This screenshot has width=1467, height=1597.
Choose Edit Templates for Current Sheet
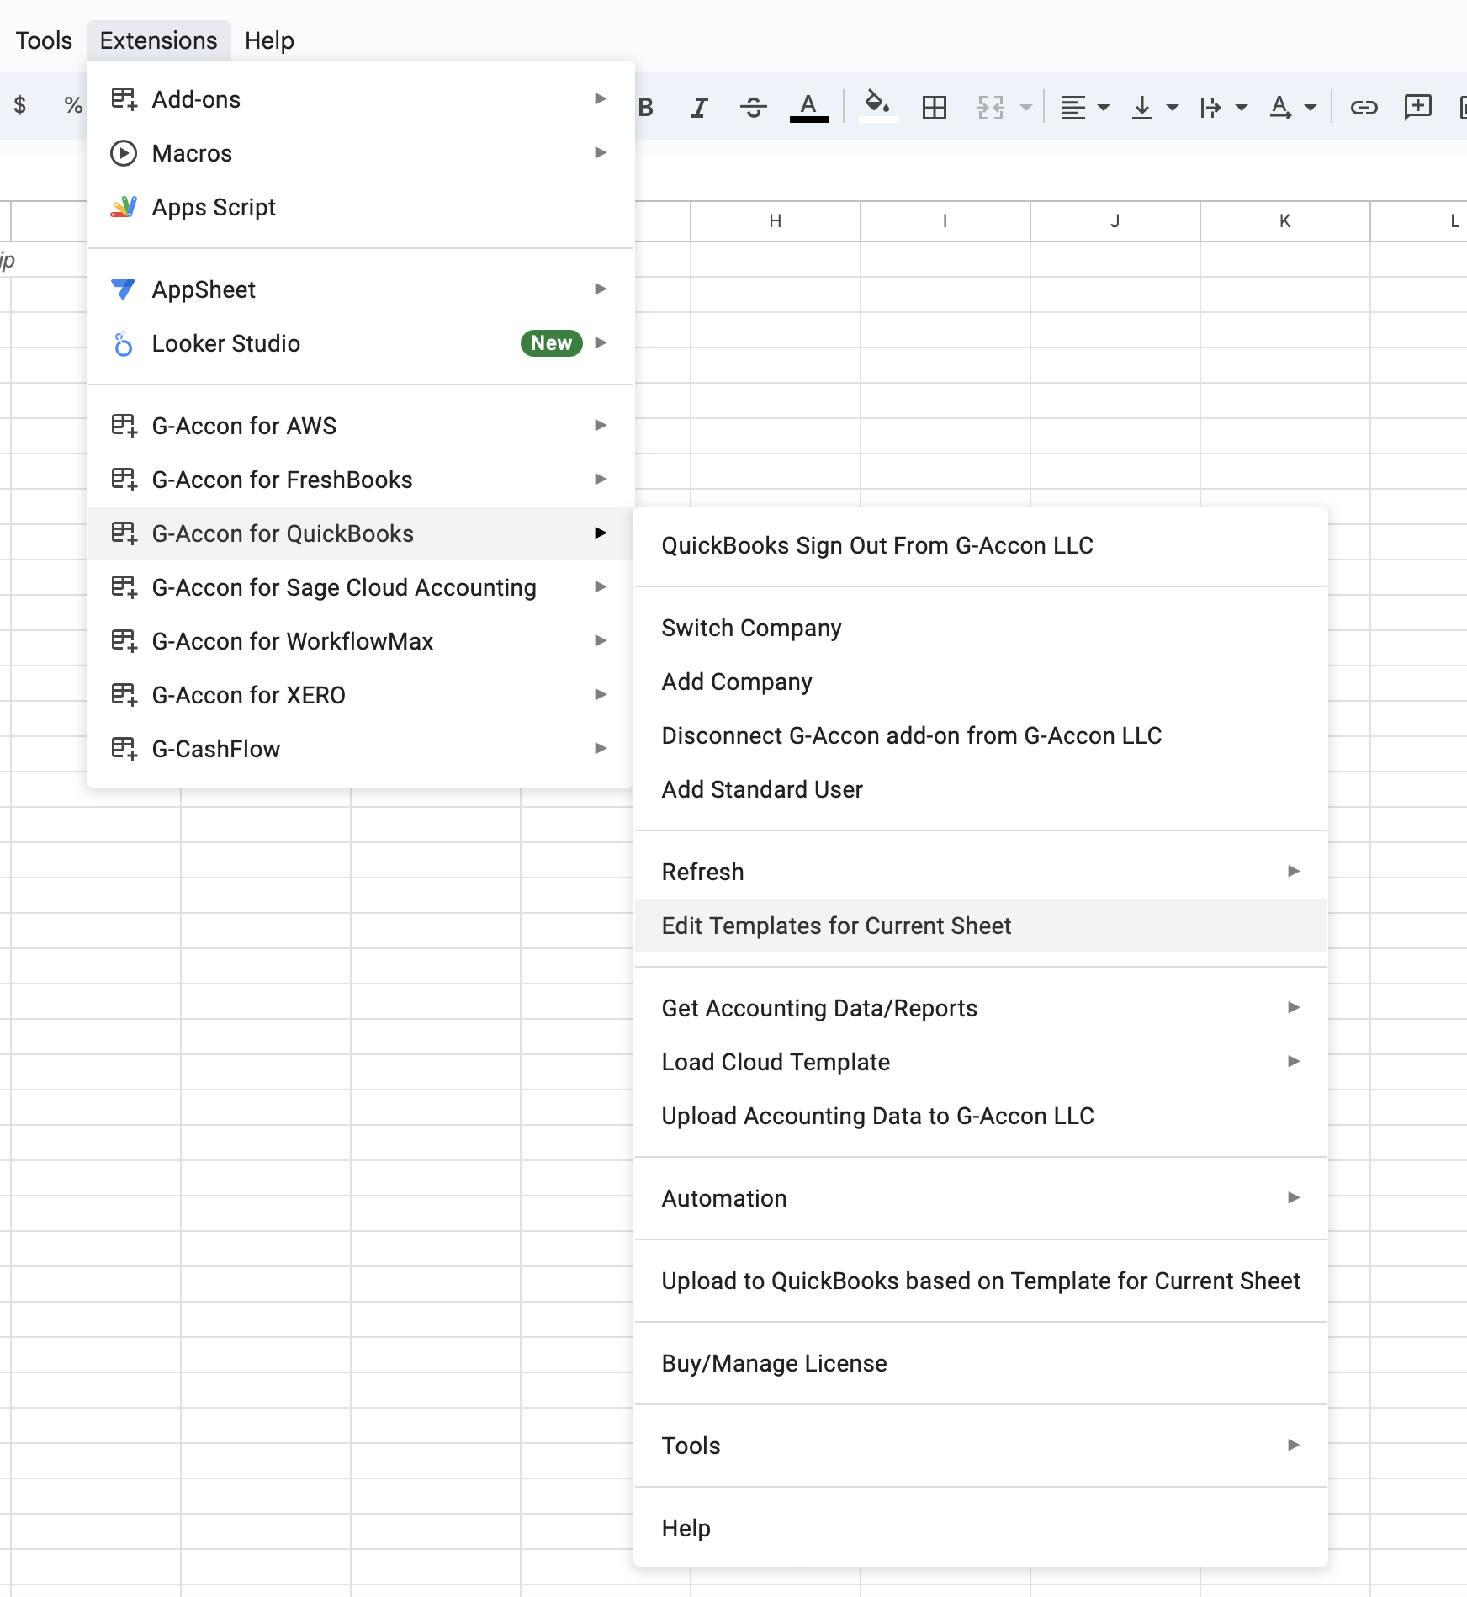click(x=981, y=926)
